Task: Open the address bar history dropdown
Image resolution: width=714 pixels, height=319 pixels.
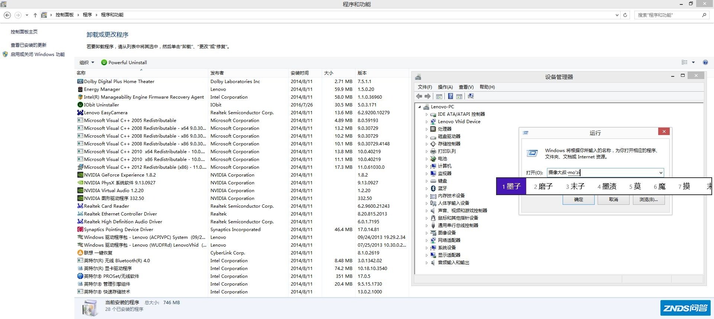Action: tap(617, 15)
